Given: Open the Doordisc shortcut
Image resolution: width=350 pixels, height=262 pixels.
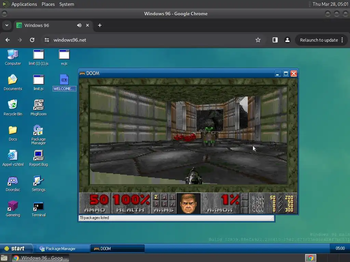Looking at the screenshot, I should (x=13, y=184).
